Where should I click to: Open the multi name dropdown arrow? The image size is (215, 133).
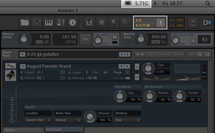click(22, 54)
